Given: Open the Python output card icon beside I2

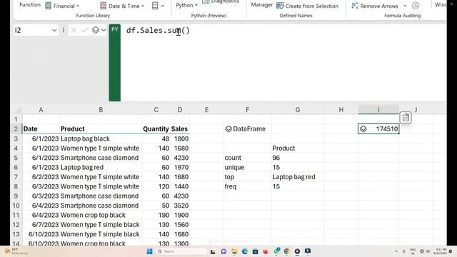Looking at the screenshot, I should (x=406, y=118).
